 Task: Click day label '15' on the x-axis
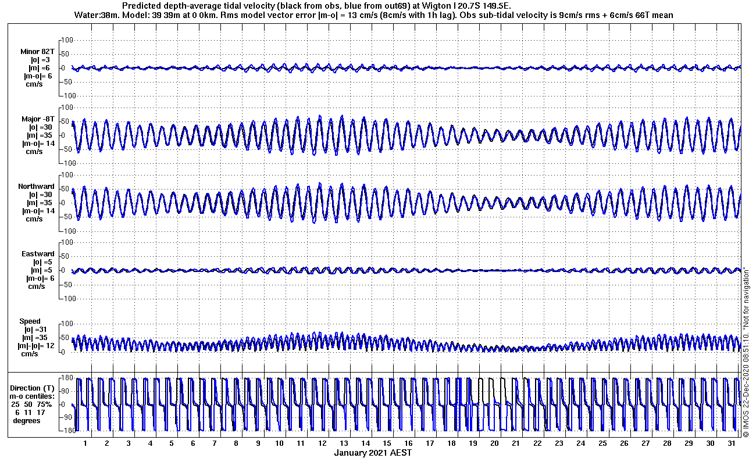point(387,443)
